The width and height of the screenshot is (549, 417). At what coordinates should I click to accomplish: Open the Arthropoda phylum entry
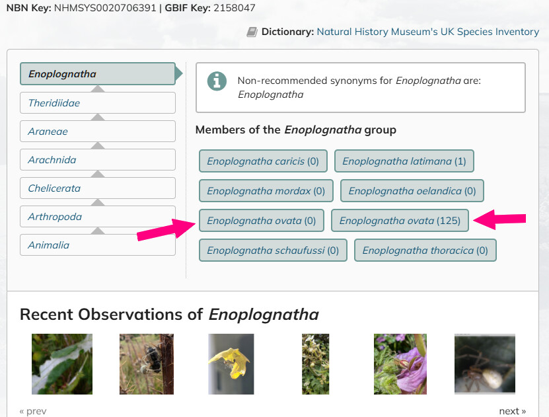coord(98,216)
